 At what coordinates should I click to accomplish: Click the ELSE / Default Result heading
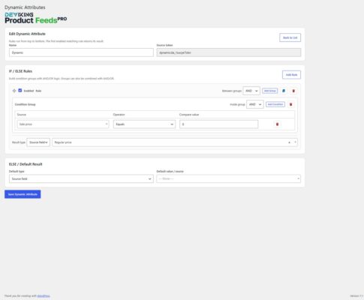[x=26, y=164]
